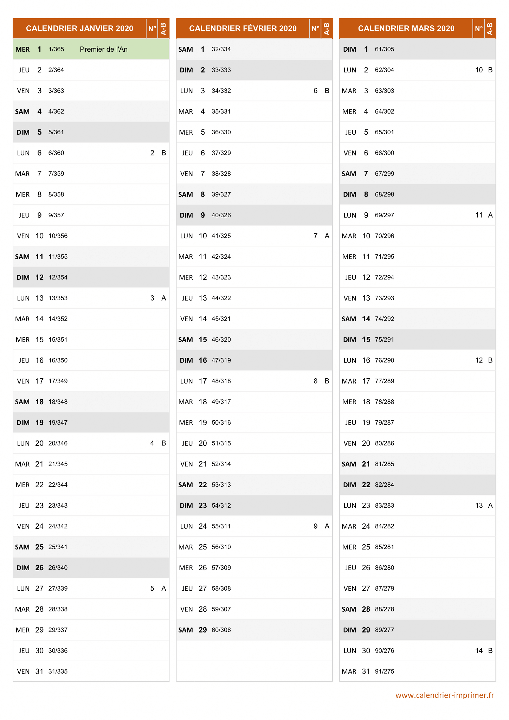Click day count 45/321 on 14 February
Image resolution: width=509 pixels, height=720 pixels.
(221, 319)
